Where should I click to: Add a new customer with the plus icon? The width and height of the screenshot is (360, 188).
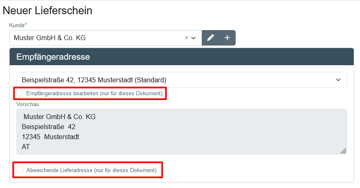click(x=227, y=38)
